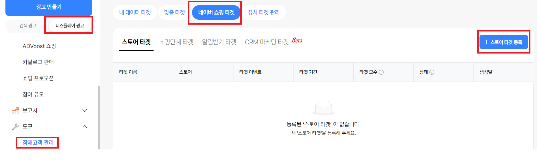The image size is (537, 160).
Task: Click info icon next to 타겟 모수
Action: tap(381, 72)
